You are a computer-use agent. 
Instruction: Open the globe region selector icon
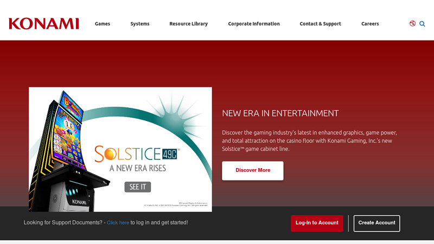(x=412, y=23)
